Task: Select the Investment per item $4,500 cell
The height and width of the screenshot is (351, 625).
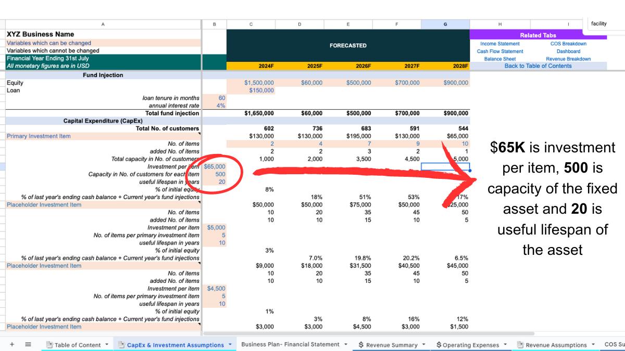Action: click(214, 289)
